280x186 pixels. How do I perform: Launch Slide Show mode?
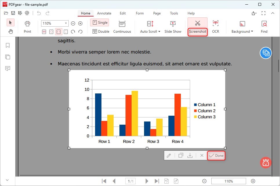click(x=173, y=26)
